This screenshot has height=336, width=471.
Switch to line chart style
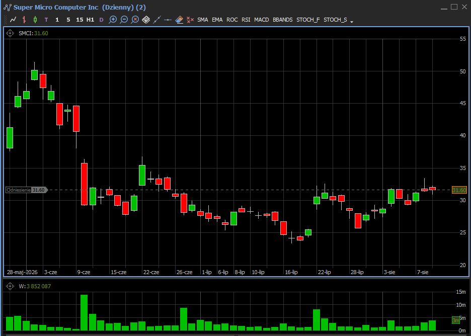13,20
